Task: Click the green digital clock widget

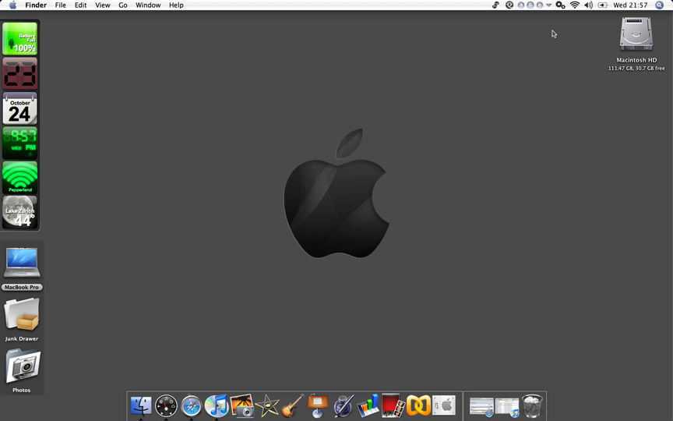Action: [x=19, y=143]
